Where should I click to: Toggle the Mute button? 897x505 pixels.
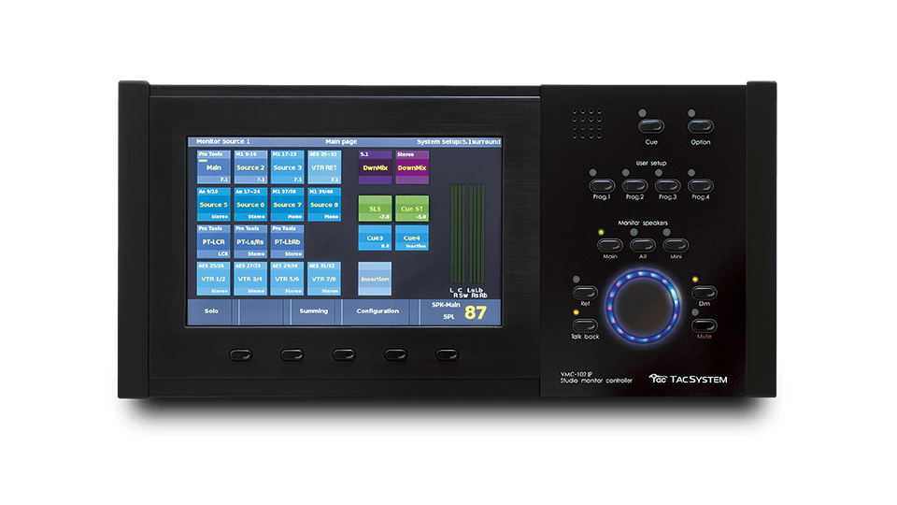tap(705, 325)
